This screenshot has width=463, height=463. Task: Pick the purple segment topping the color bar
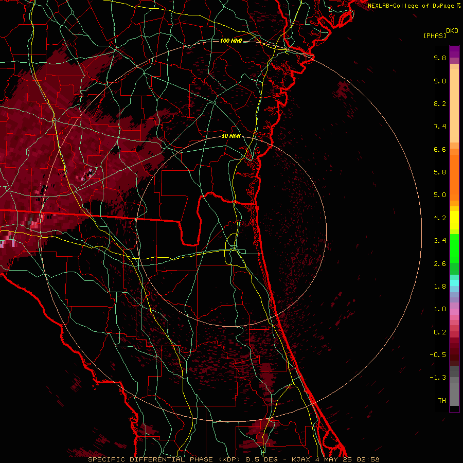(454, 51)
